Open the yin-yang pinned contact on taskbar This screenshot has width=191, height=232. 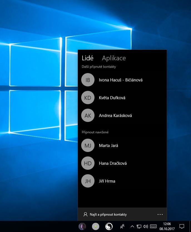[109, 226]
